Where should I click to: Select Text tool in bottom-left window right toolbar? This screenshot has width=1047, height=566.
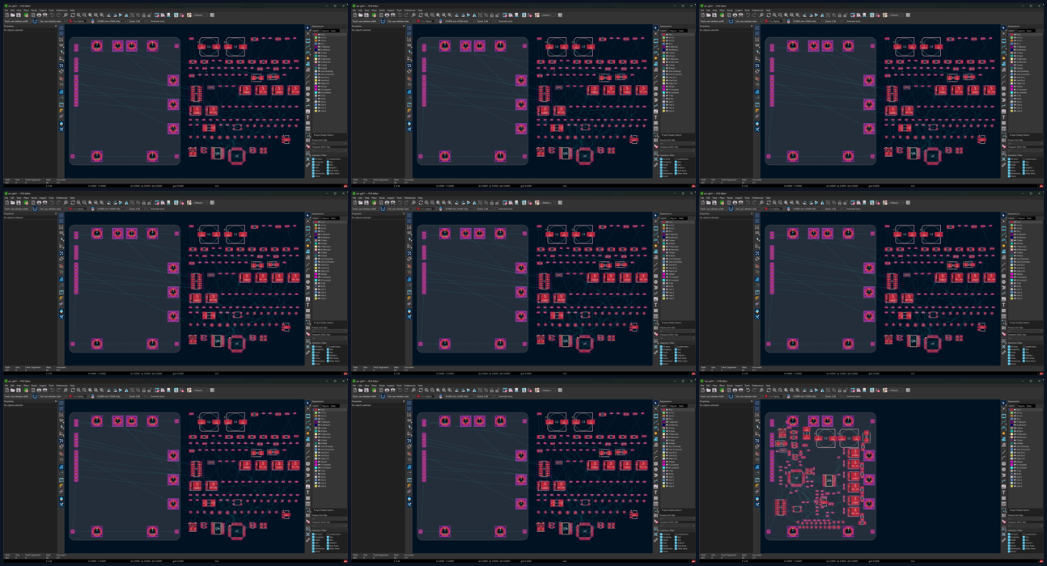click(x=307, y=492)
